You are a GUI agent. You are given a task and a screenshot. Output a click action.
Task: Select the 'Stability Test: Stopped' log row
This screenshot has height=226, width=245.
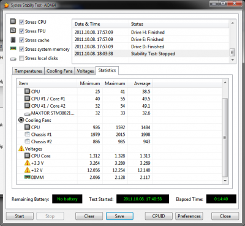[151, 54]
